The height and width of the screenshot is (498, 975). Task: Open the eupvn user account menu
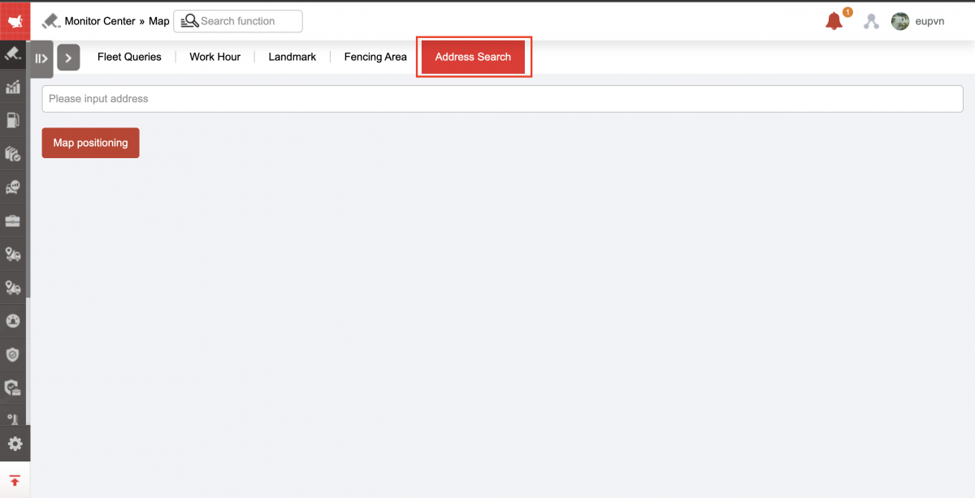(x=918, y=22)
